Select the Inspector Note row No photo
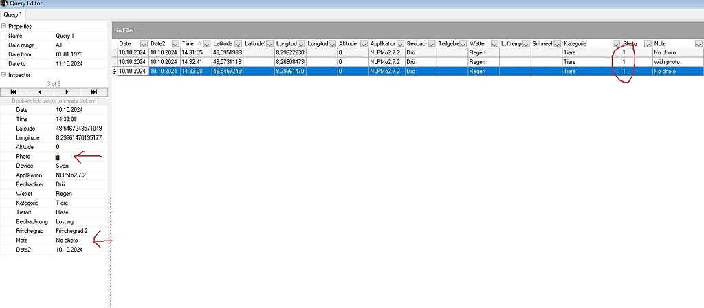Image resolution: width=704 pixels, height=308 pixels. [x=54, y=240]
